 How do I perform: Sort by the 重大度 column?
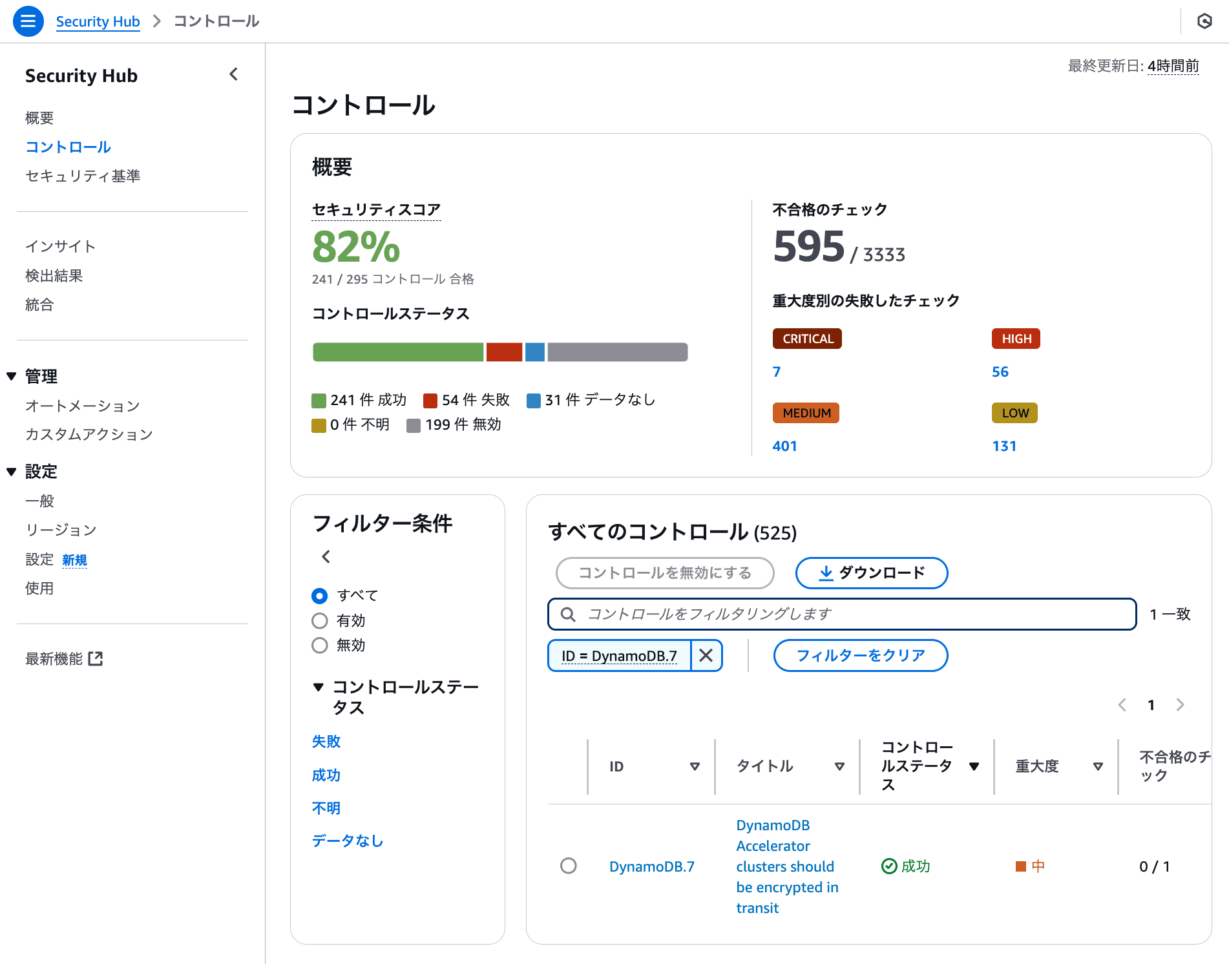coord(1098,766)
